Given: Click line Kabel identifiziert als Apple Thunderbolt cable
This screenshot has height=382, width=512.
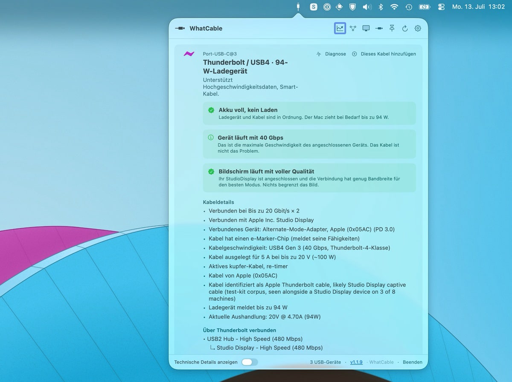Looking at the screenshot, I should click(307, 292).
